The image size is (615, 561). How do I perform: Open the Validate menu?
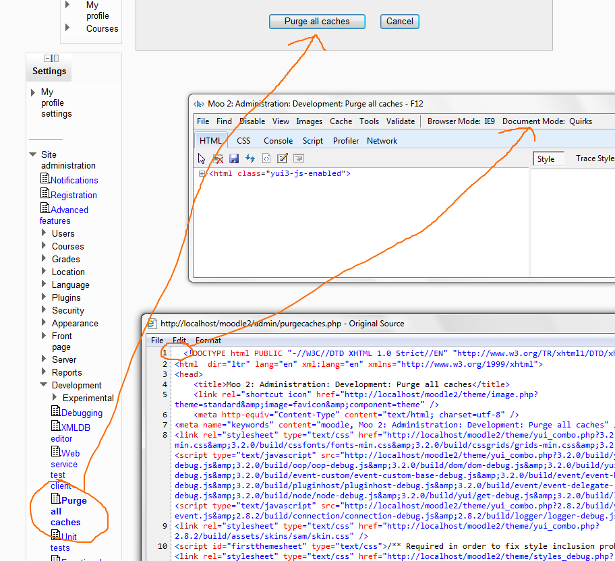coord(401,121)
